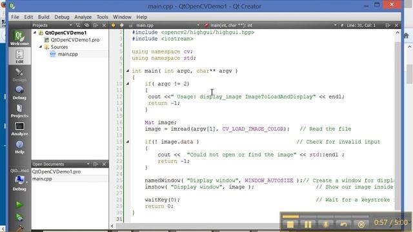The image size is (413, 232).
Task: Place cursor on CV_LOAD_IMAGE_COLOR in line 17
Action: pyautogui.click(x=253, y=129)
